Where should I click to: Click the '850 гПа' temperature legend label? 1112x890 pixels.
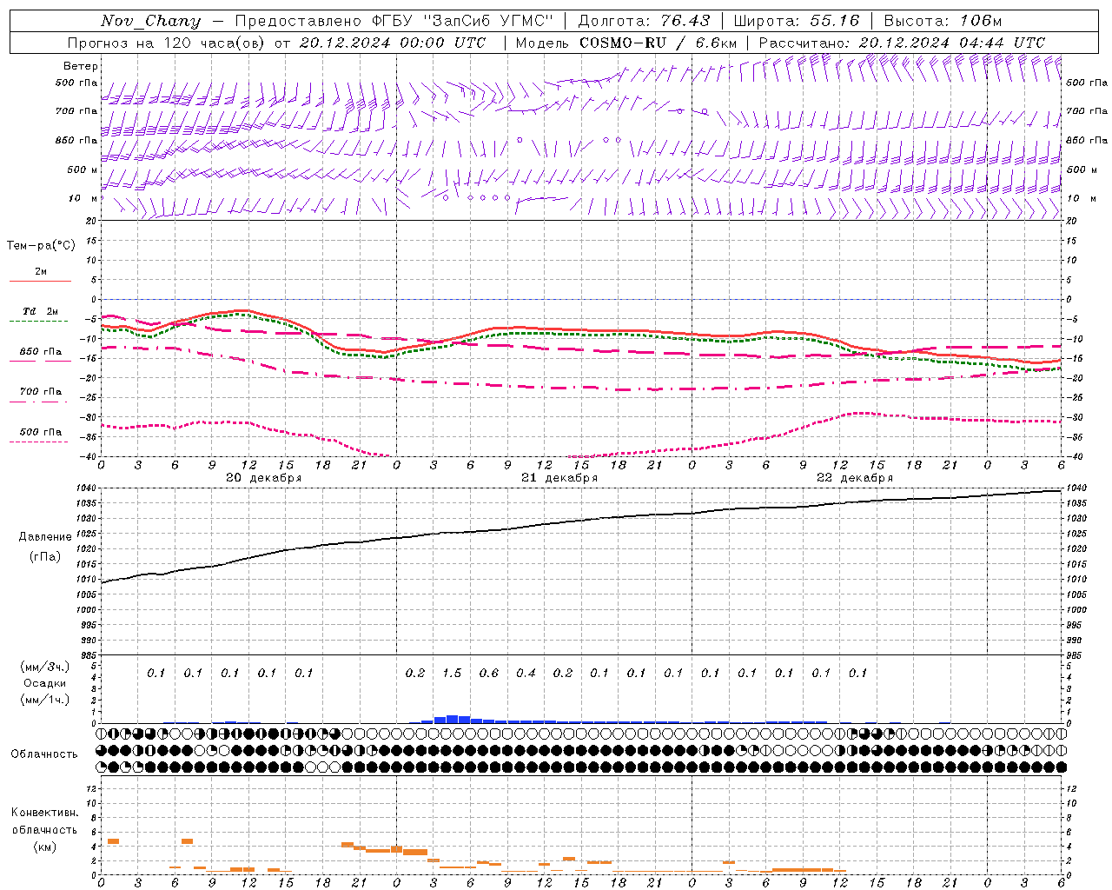pyautogui.click(x=41, y=352)
